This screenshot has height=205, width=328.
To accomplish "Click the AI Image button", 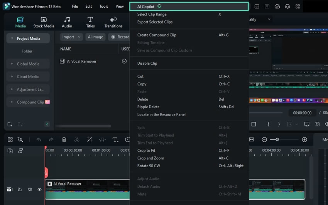I will (95, 37).
